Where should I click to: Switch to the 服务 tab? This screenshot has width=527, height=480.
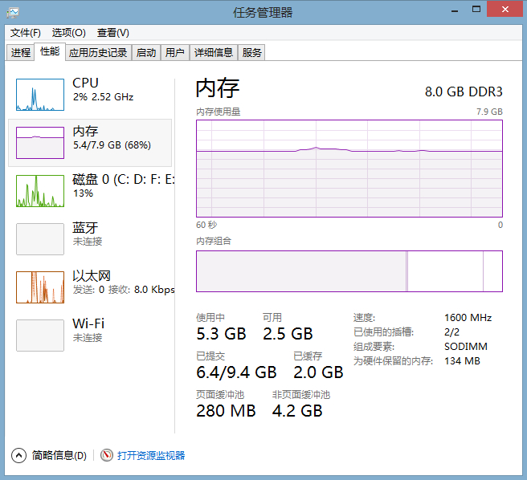coord(251,53)
